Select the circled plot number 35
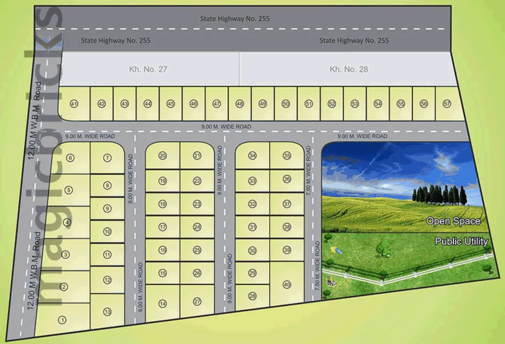The height and width of the screenshot is (344, 505). (287, 156)
